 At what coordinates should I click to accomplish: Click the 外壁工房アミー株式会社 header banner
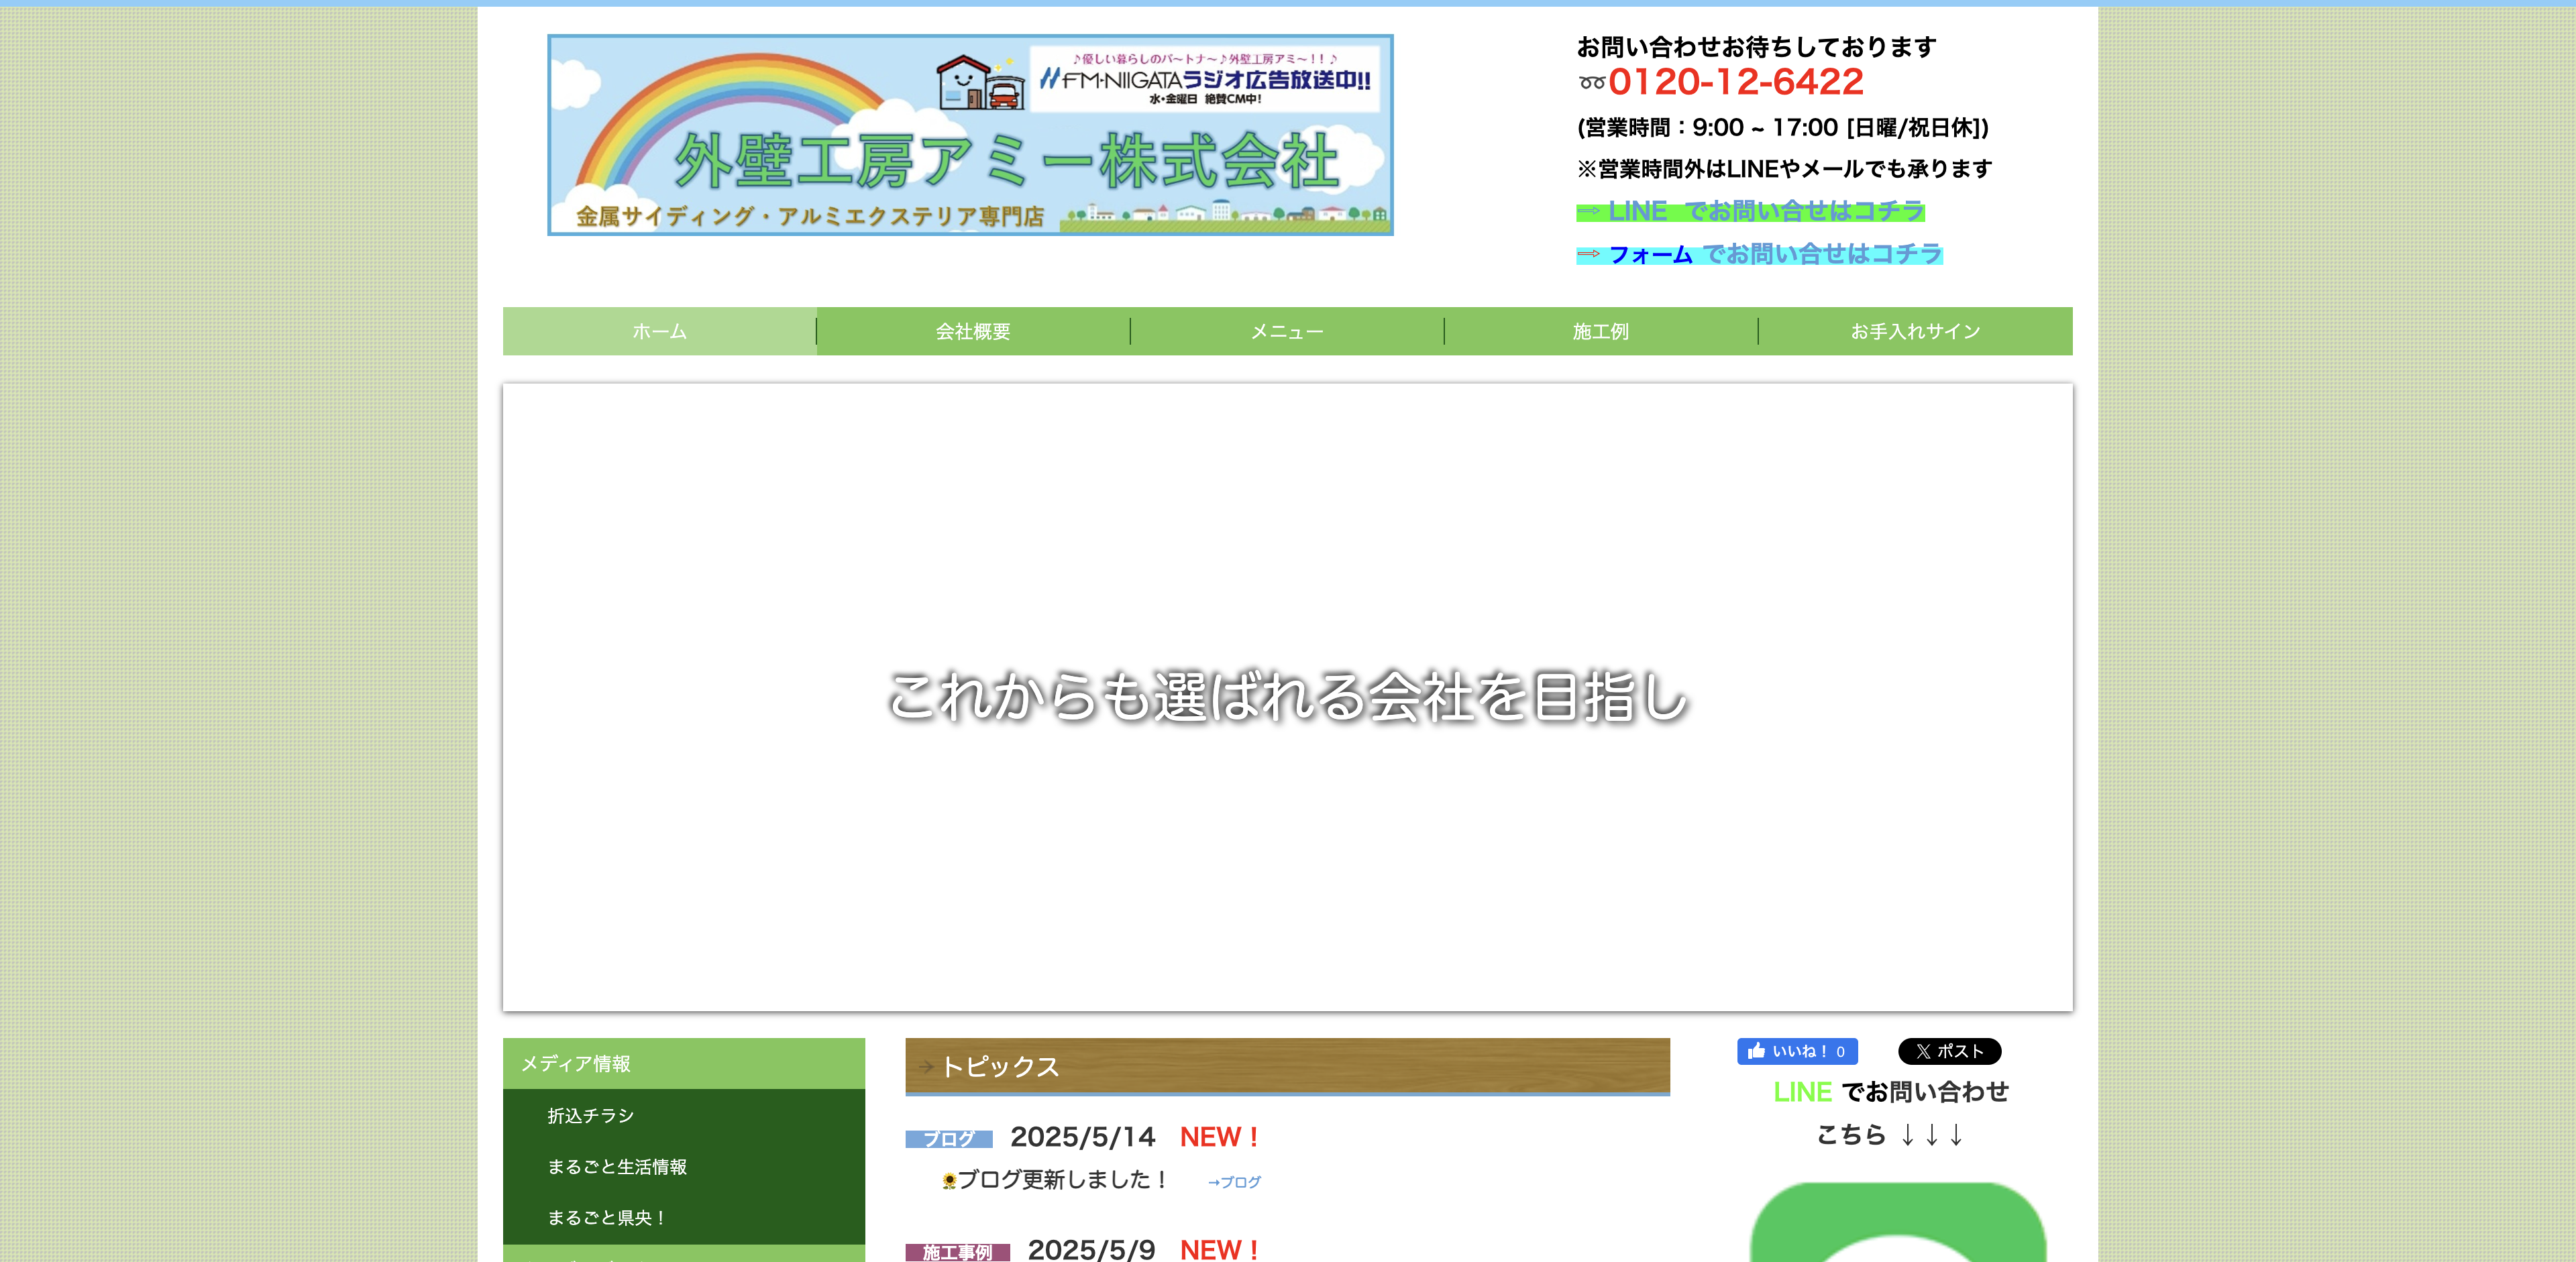(x=970, y=135)
